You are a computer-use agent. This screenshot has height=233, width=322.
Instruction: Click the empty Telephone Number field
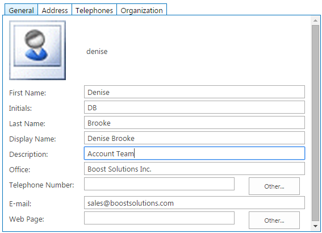point(159,184)
